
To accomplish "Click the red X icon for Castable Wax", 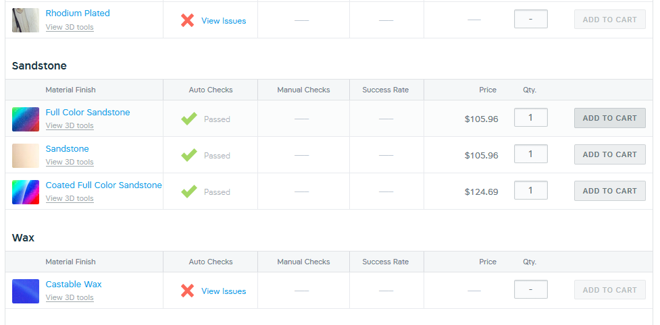I will pyautogui.click(x=187, y=291).
